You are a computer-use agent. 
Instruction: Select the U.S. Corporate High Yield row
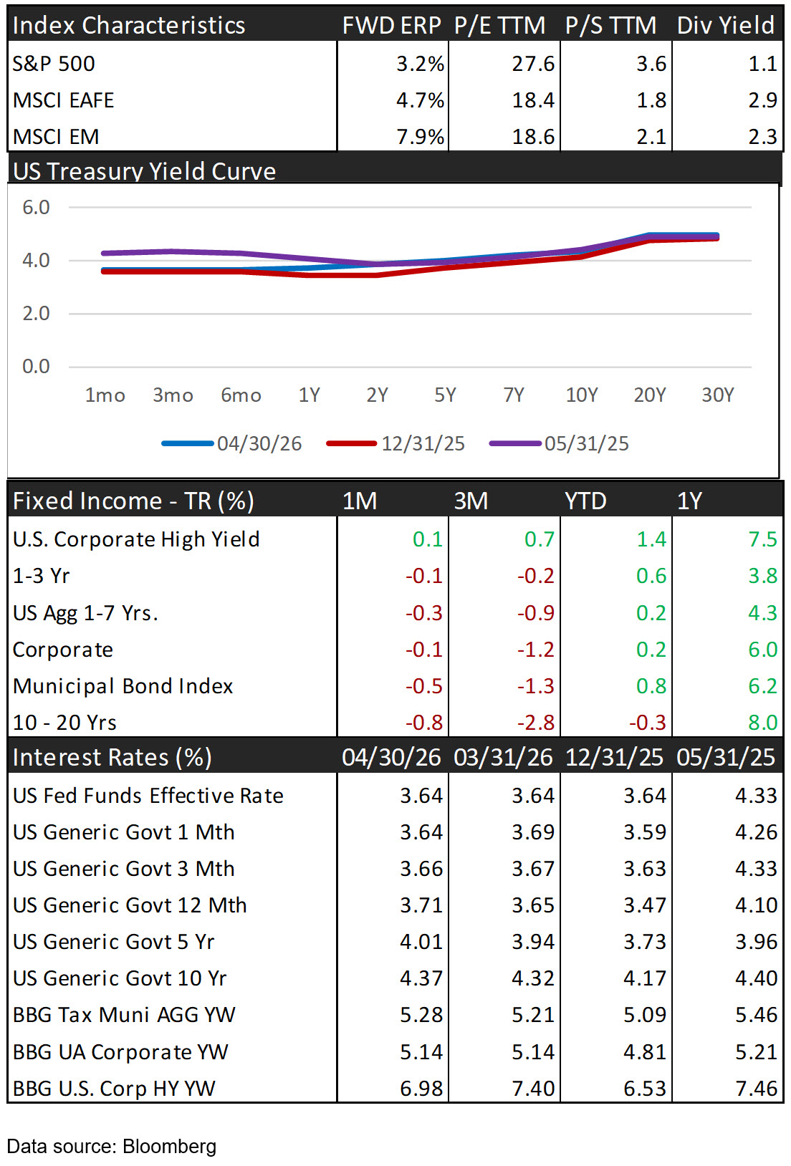(395, 539)
